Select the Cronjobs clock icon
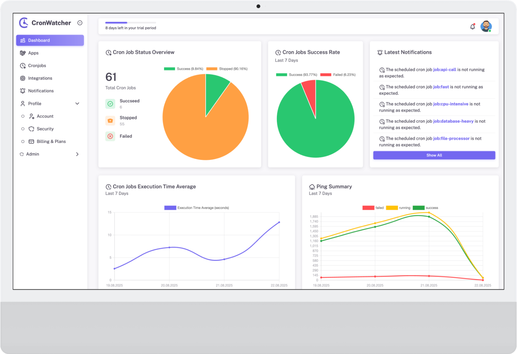The image size is (517, 354). click(23, 65)
